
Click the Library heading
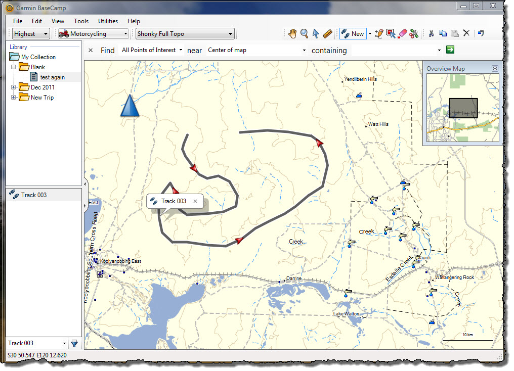click(x=18, y=47)
